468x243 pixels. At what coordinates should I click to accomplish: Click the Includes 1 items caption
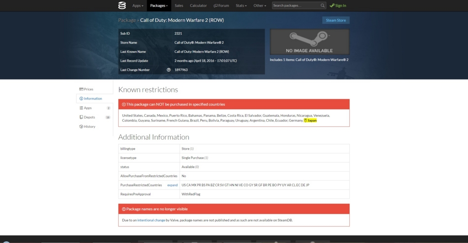click(309, 60)
